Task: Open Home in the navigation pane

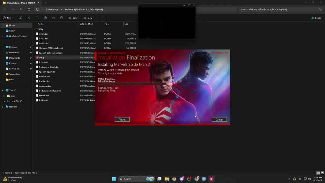Action: point(16,25)
